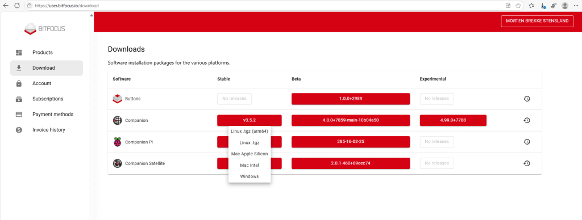Click the Beta column header

[296, 79]
